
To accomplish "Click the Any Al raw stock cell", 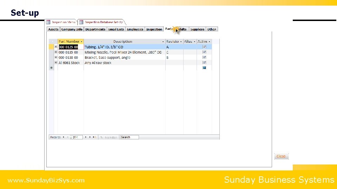I will coord(125,63).
